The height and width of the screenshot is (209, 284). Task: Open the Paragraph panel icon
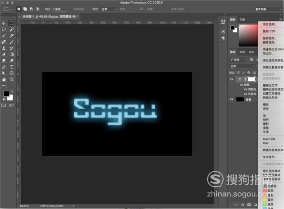tap(223, 38)
